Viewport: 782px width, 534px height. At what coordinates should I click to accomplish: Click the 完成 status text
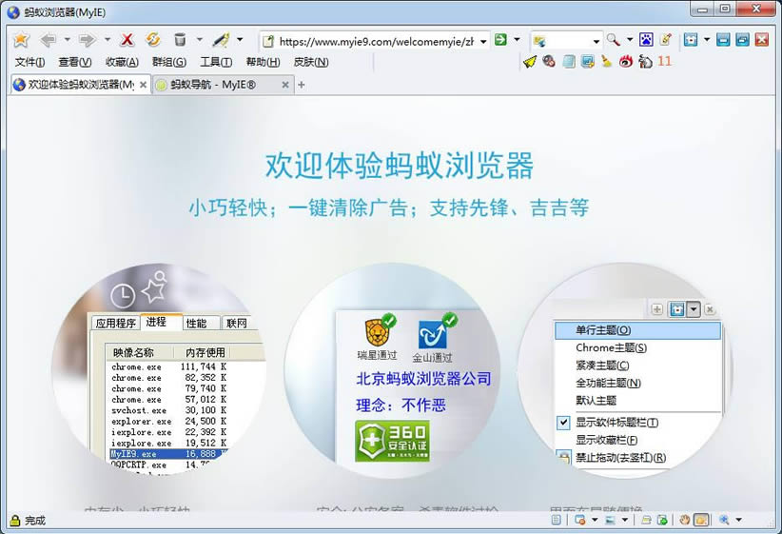tap(35, 521)
